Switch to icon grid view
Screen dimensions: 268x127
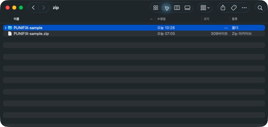click(156, 8)
